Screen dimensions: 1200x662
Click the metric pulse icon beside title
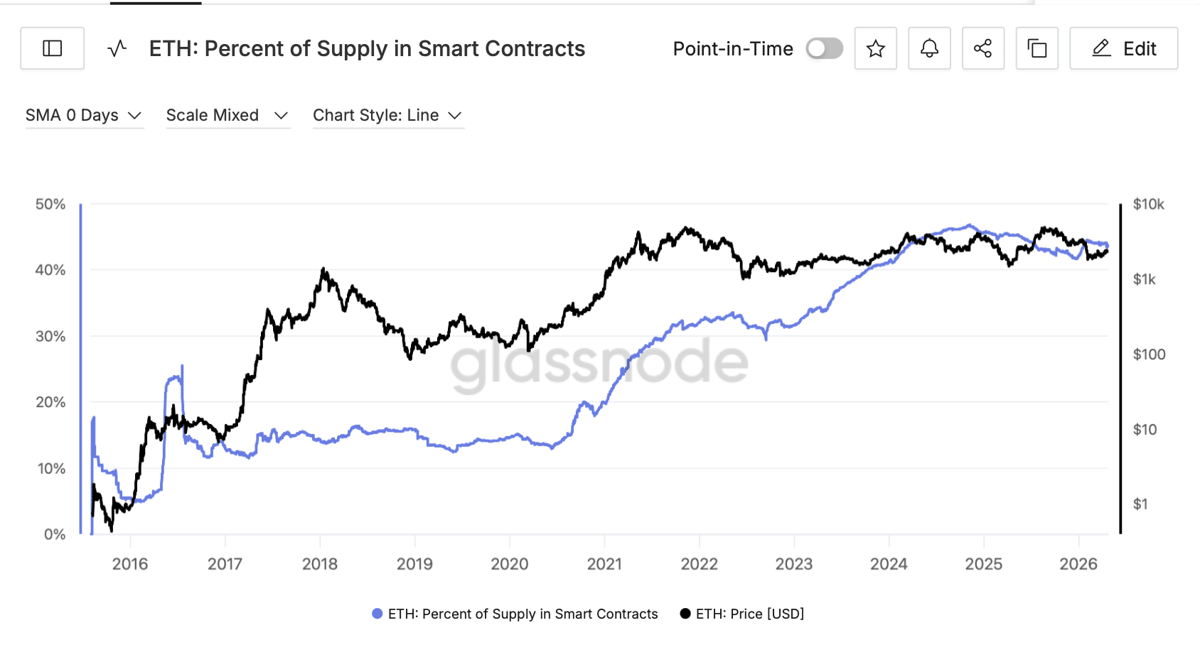tap(117, 48)
